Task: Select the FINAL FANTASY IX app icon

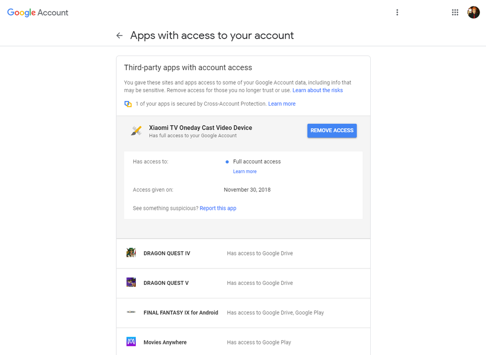Action: pos(131,312)
